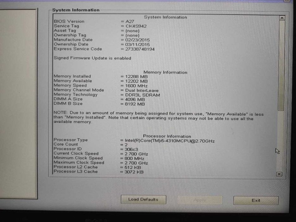This screenshot has height=222, width=296.
Task: Click the Core Count label
Action: pyautogui.click(x=66, y=144)
